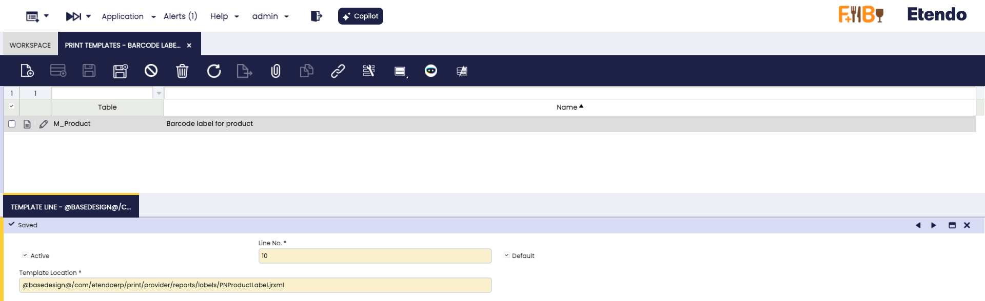Refresh the grid with reload icon
The width and height of the screenshot is (985, 301).
(214, 71)
